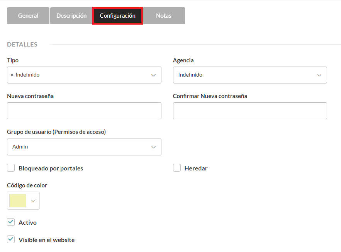Enable the Bloqueado por portales checkbox
341x252 pixels.
pos(11,168)
